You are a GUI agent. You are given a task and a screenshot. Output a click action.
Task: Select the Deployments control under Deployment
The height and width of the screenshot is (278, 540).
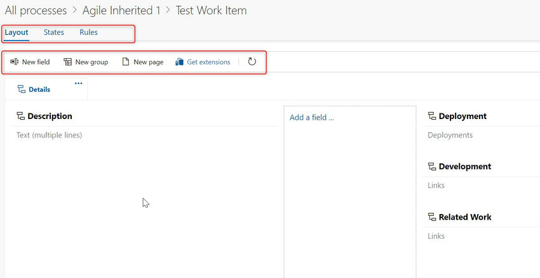(450, 136)
